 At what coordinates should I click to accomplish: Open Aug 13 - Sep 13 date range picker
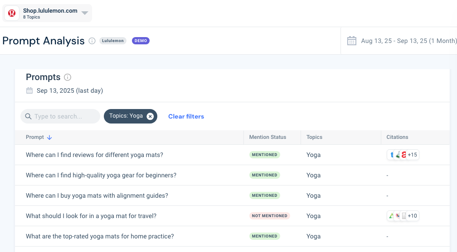click(x=408, y=41)
